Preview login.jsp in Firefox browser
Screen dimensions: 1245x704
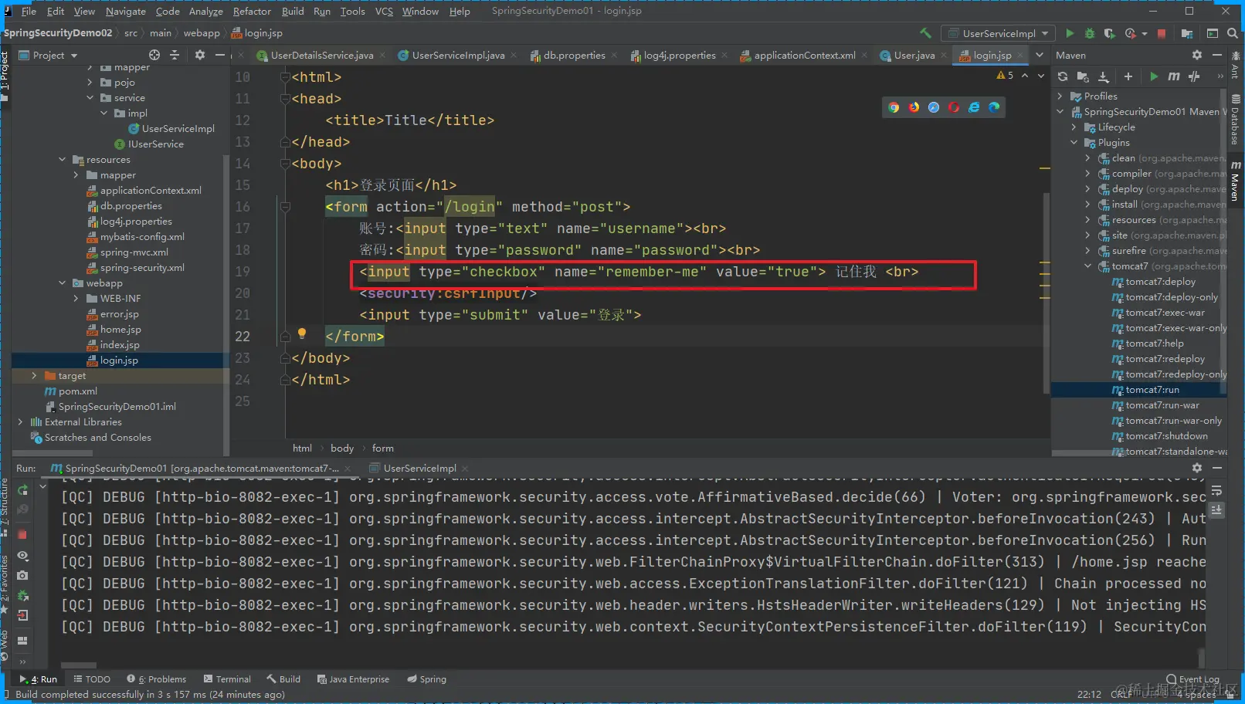pyautogui.click(x=914, y=107)
